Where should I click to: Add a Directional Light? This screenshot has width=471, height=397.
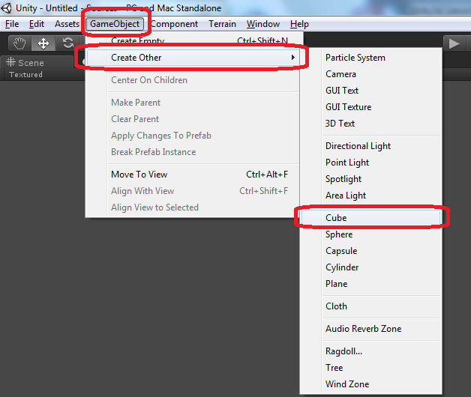pyautogui.click(x=371, y=146)
